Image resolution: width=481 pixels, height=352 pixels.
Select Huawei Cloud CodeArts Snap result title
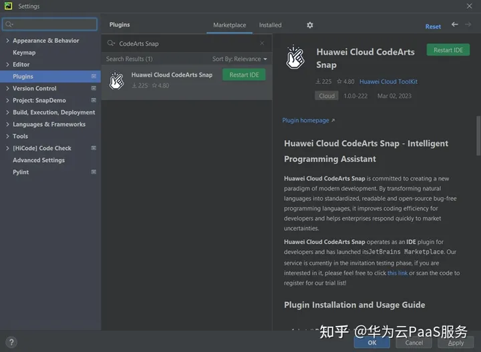(172, 75)
